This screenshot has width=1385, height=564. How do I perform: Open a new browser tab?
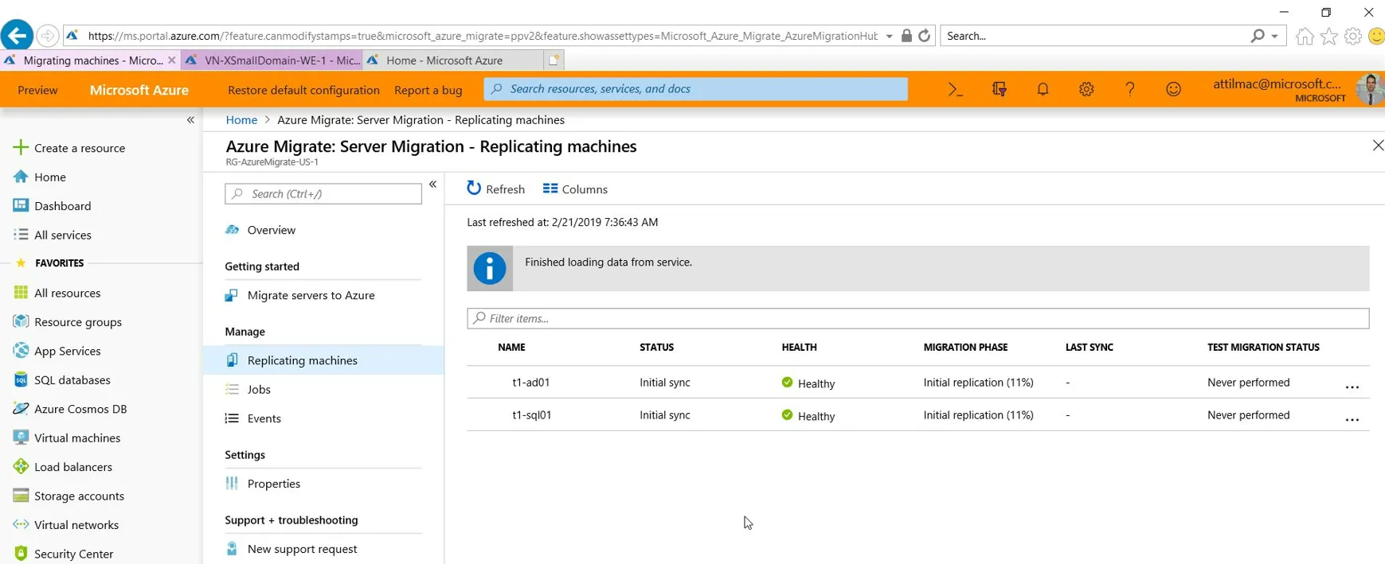point(554,60)
